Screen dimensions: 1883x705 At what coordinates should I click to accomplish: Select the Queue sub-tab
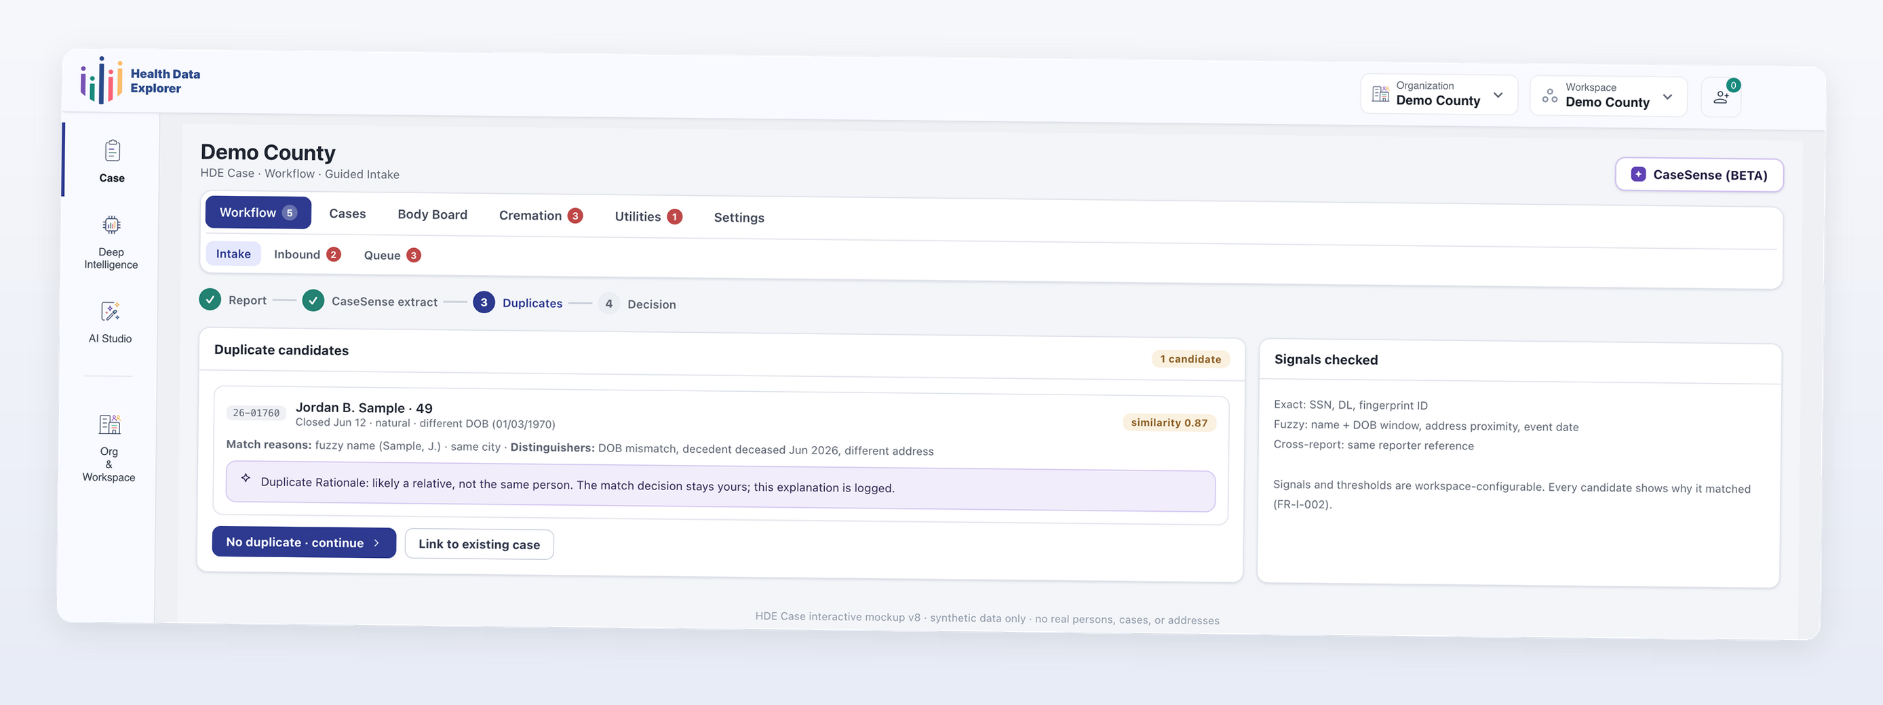(x=392, y=255)
